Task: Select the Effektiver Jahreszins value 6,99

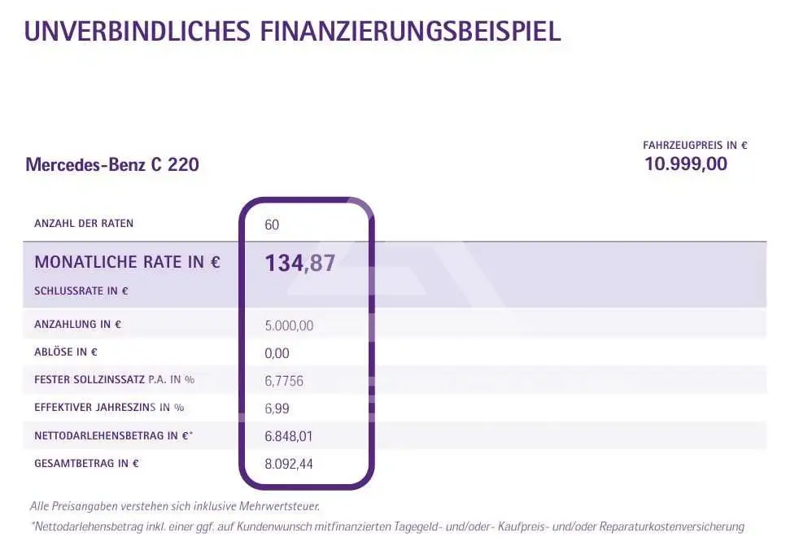Action: [277, 408]
